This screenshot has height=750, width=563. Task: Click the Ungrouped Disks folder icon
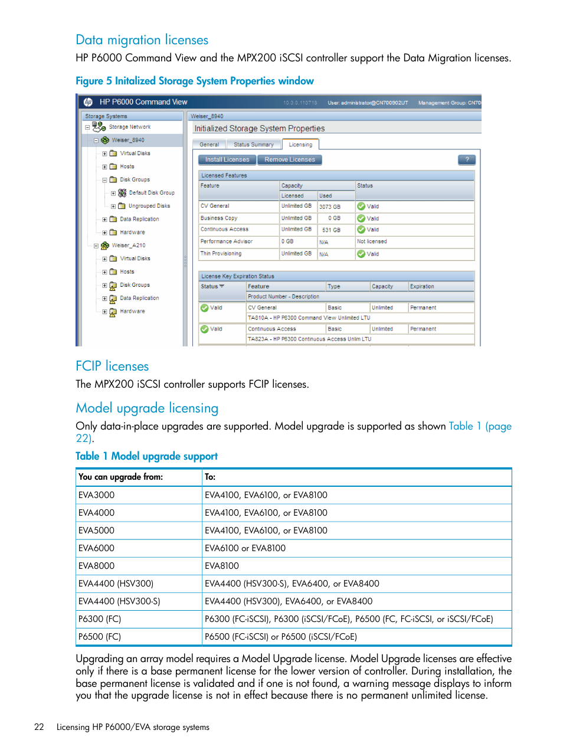pyautogui.click(x=122, y=206)
